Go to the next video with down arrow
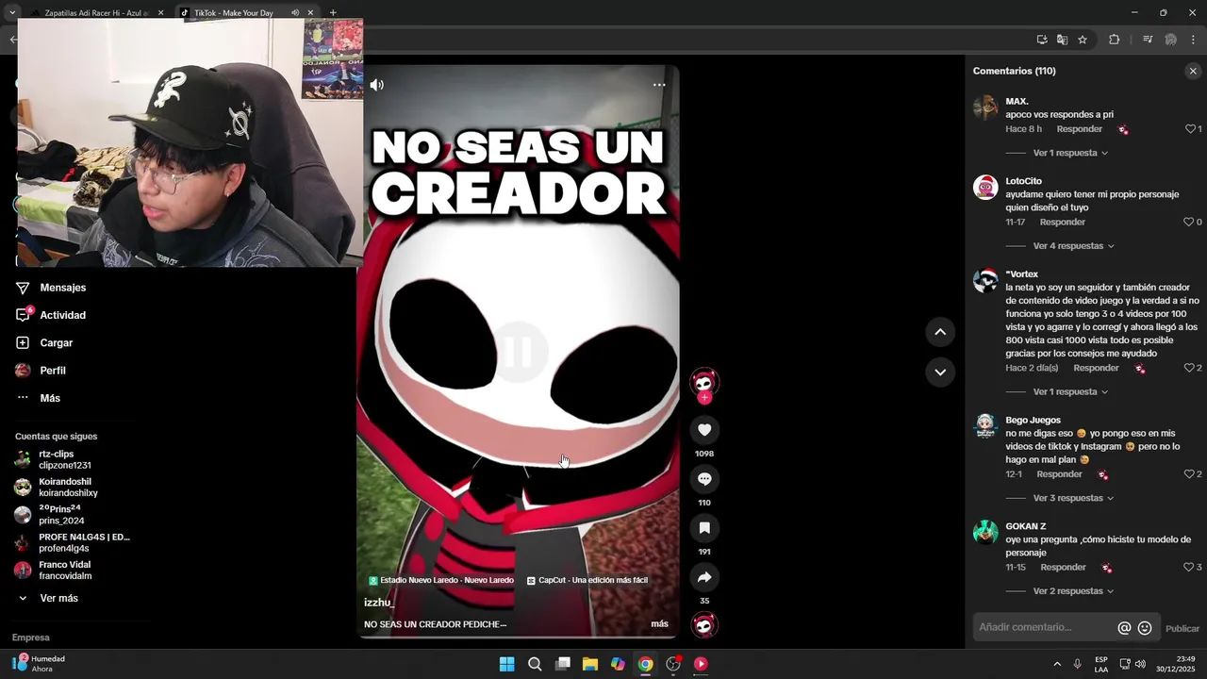Viewport: 1207px width, 679px height. [940, 373]
